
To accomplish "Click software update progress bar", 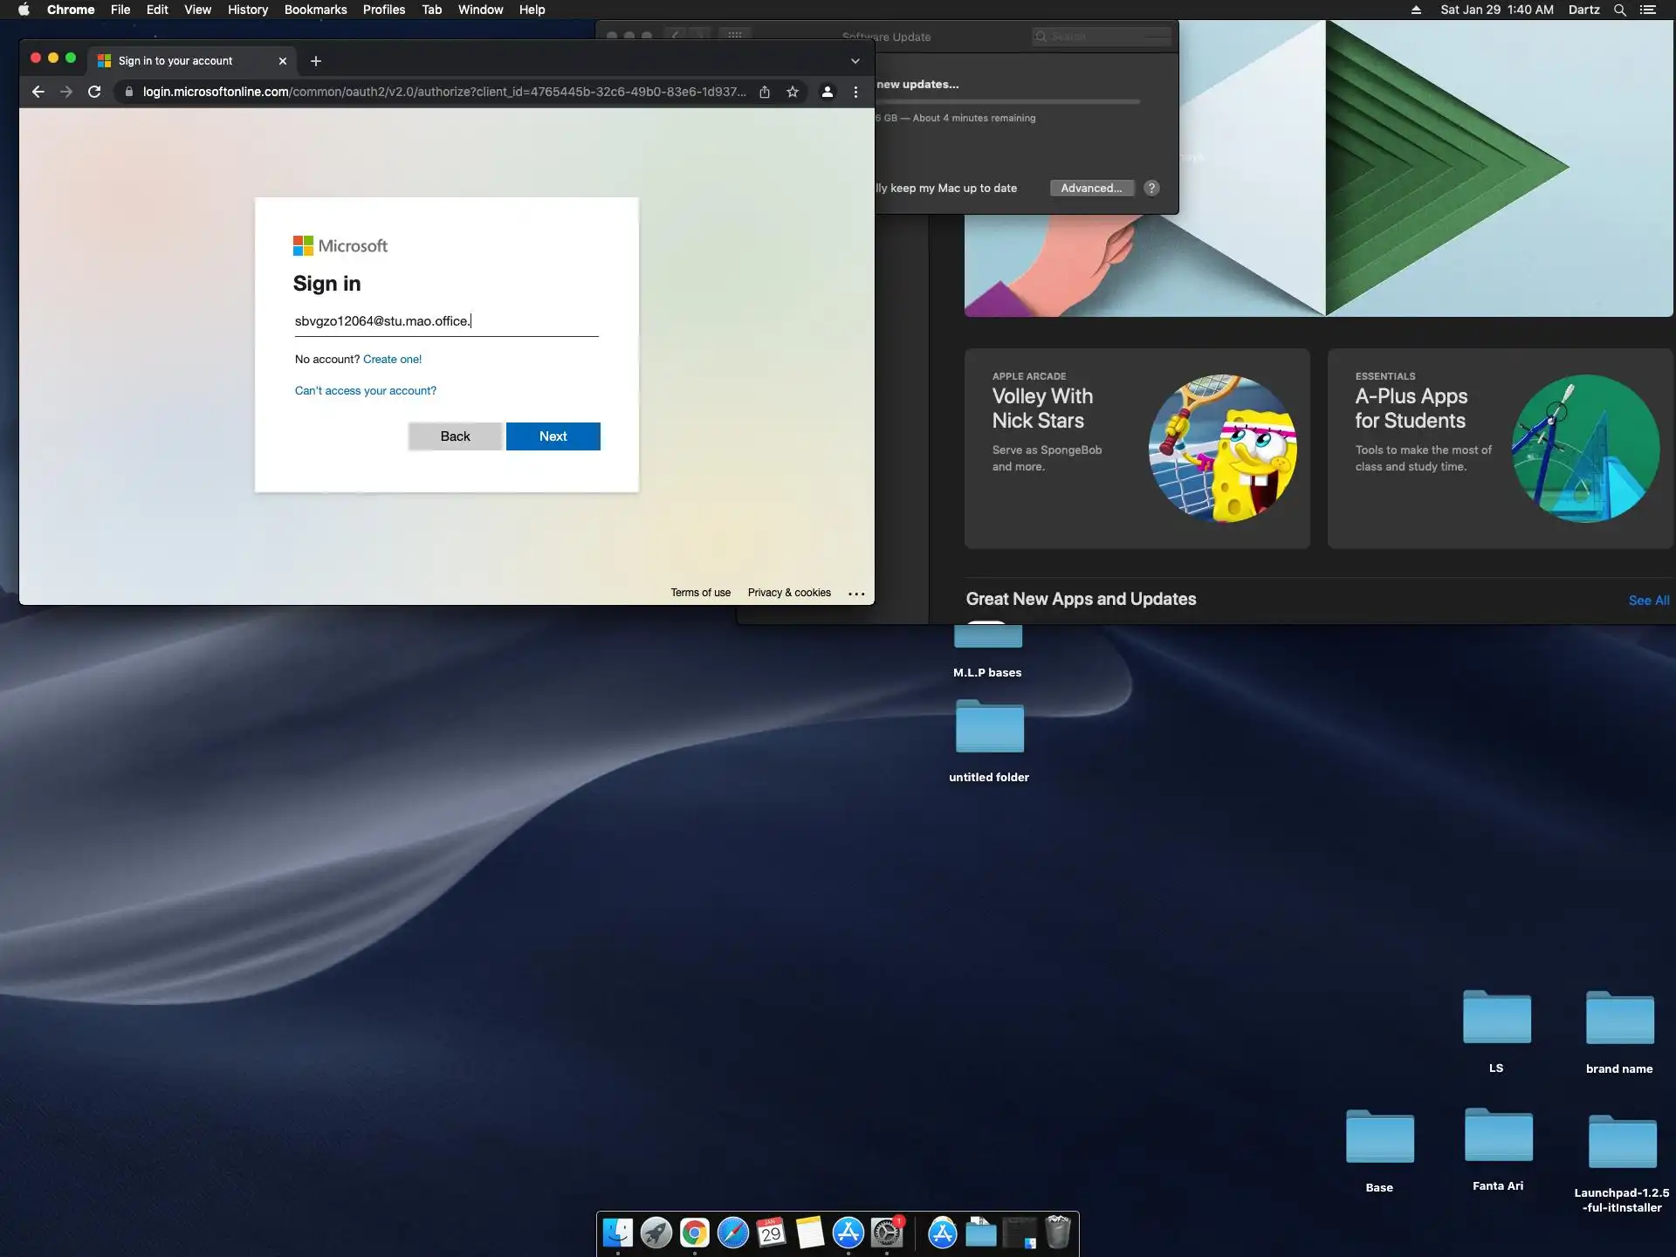I will [1008, 102].
